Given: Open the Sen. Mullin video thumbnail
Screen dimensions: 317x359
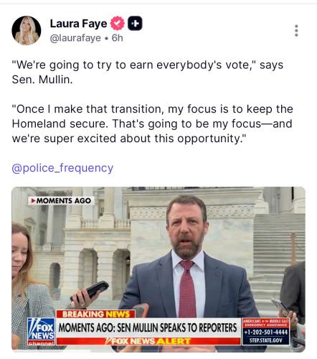Looking at the screenshot, I should tap(158, 269).
